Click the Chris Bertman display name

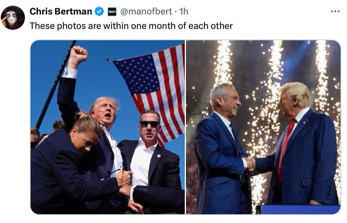coord(61,11)
